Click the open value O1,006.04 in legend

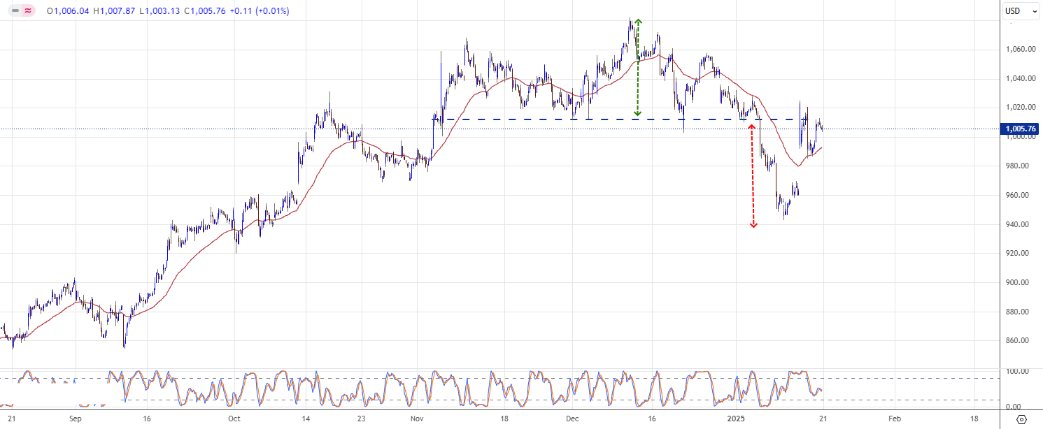68,11
